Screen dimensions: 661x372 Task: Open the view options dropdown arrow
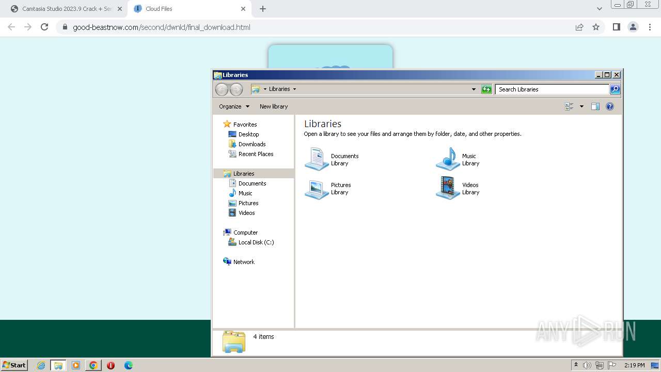(x=581, y=106)
